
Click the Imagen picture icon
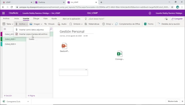click(x=31, y=24)
